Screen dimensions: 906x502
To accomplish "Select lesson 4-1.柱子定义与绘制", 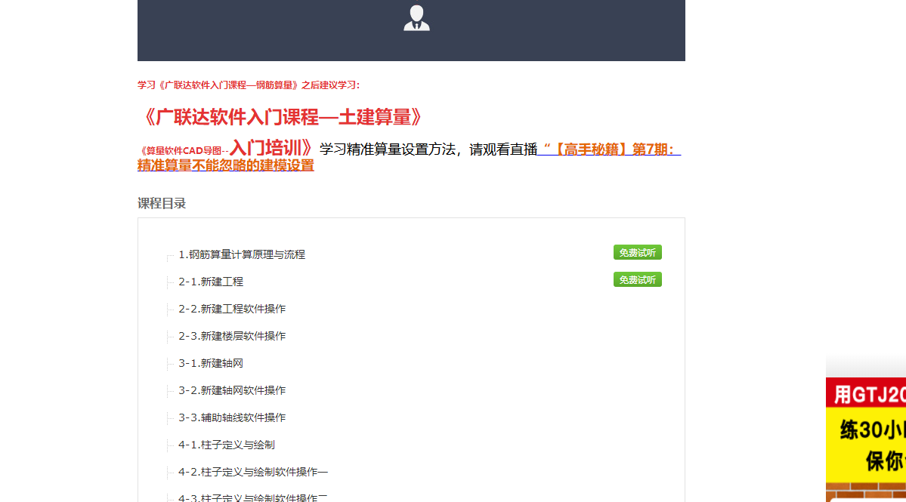I will (x=227, y=445).
